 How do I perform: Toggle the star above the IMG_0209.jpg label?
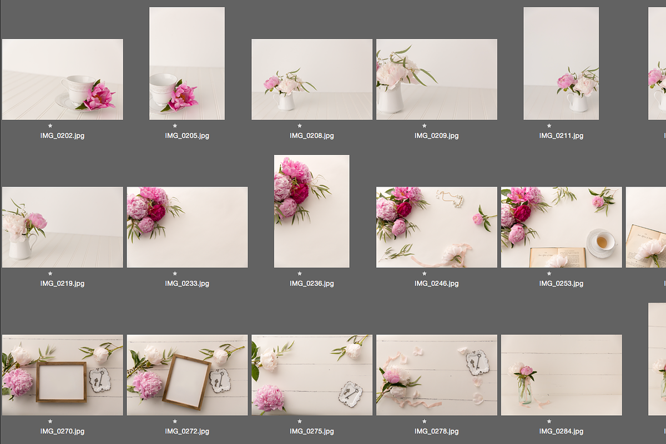425,126
